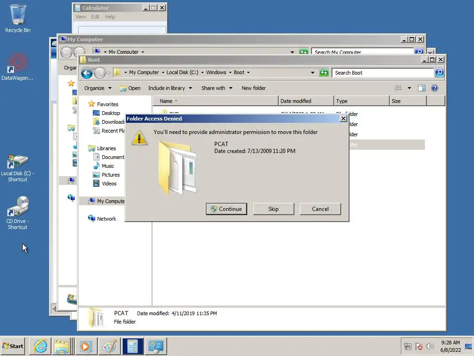Expand the Local Disk (C:) breadcrumb arrow
Screen dimensions: 474x356
tap(202, 73)
